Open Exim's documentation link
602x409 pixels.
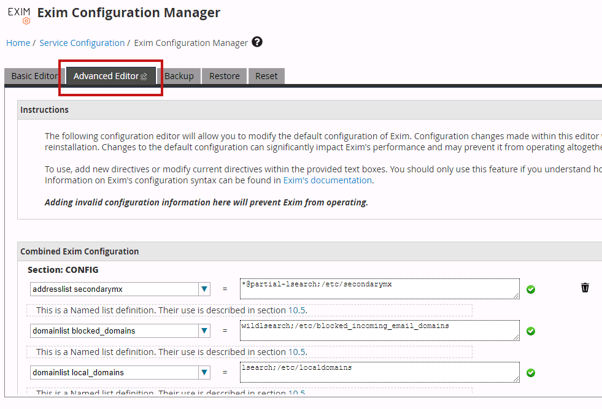coord(328,180)
